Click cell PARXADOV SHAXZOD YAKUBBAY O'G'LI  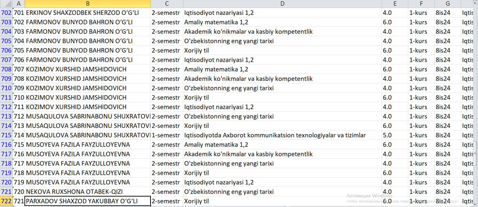click(x=88, y=201)
